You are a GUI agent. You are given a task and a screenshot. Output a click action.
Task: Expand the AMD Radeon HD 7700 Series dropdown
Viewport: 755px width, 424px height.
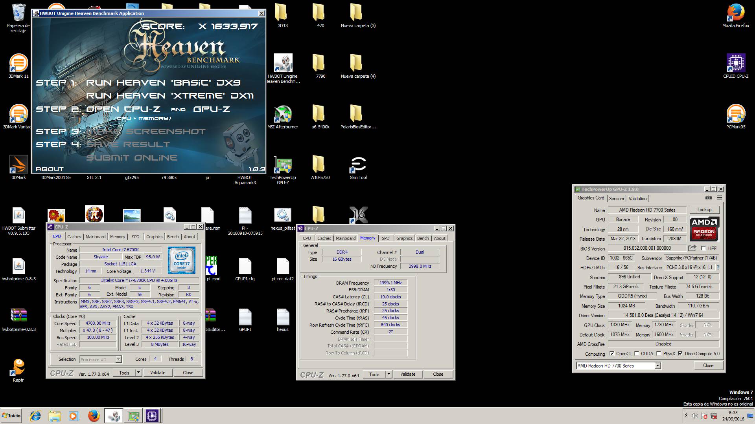coord(657,366)
